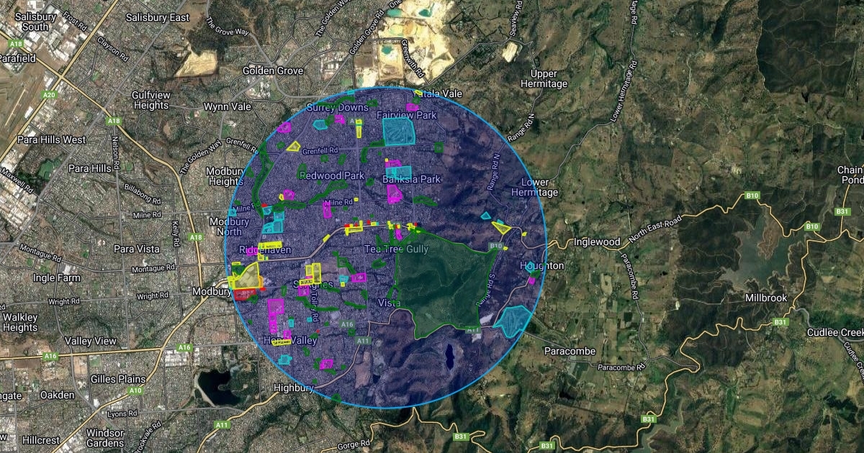
Task: Click the A16 shield next to Tolley Rd
Action: pyautogui.click(x=347, y=324)
